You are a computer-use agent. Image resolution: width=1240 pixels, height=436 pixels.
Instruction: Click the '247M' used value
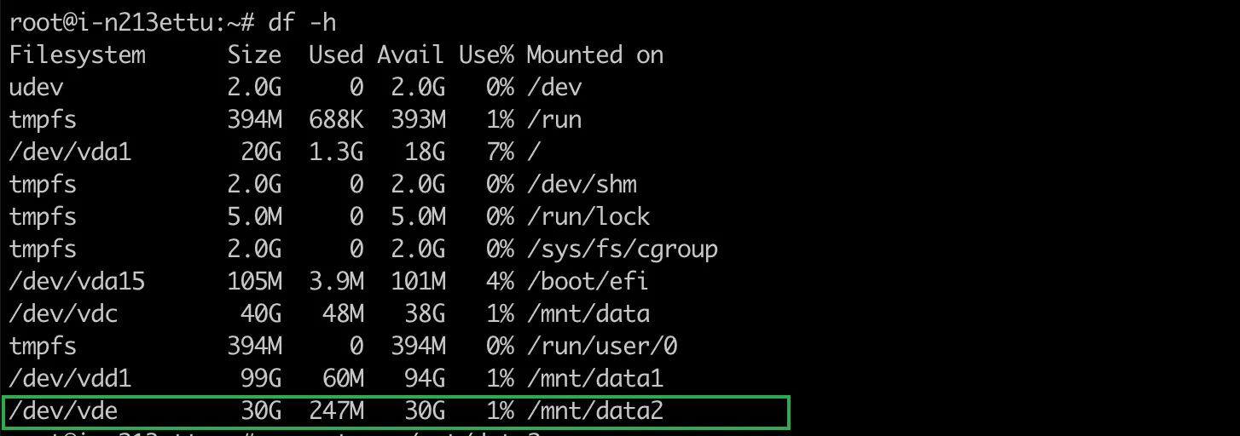(336, 411)
